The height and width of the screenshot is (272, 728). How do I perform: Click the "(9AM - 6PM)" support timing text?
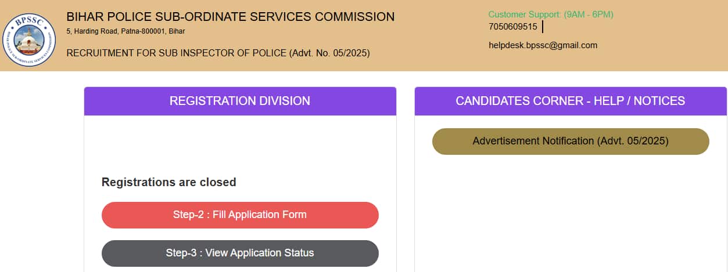pos(589,14)
